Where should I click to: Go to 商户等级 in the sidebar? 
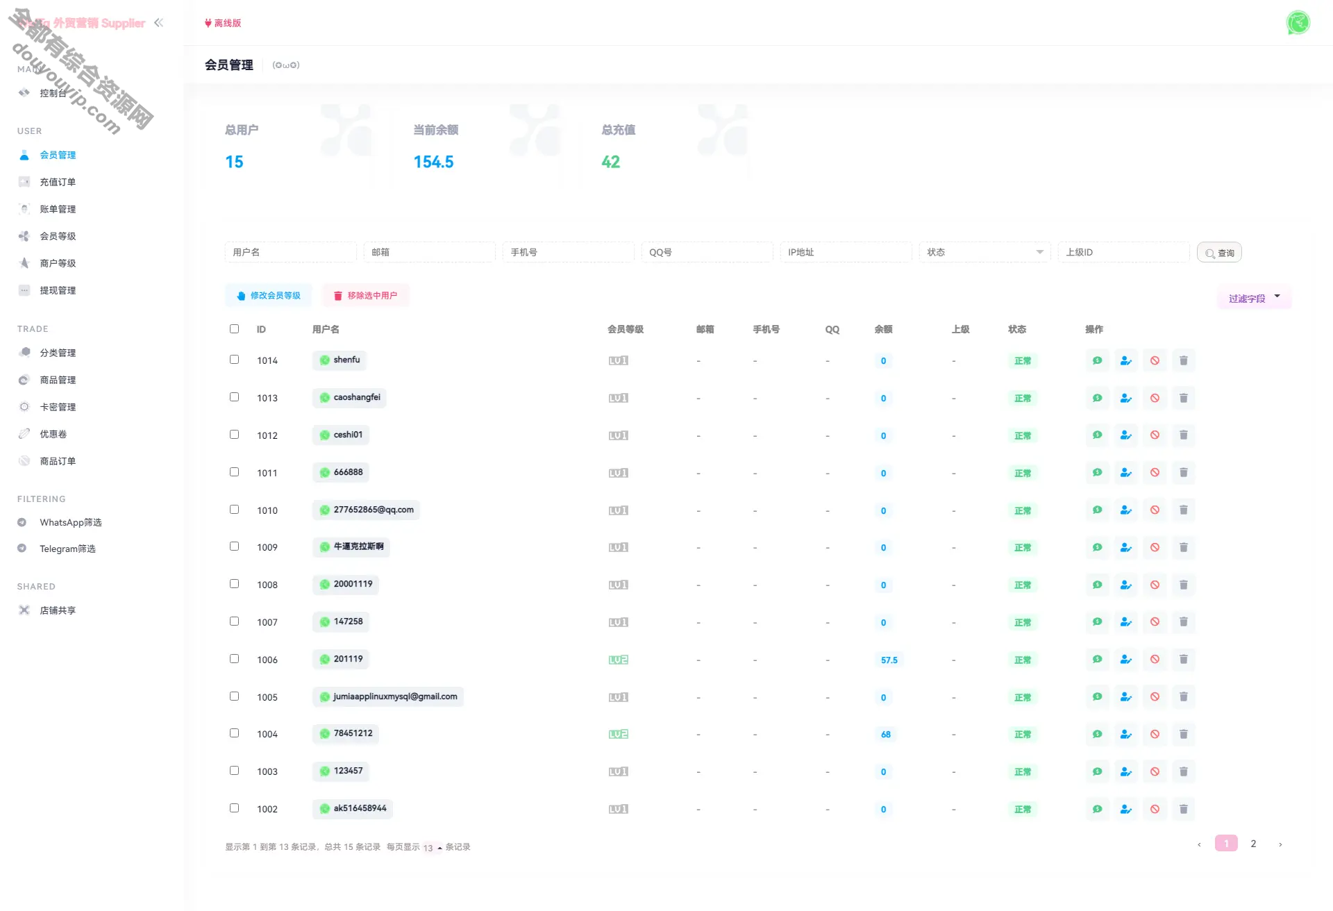click(58, 263)
